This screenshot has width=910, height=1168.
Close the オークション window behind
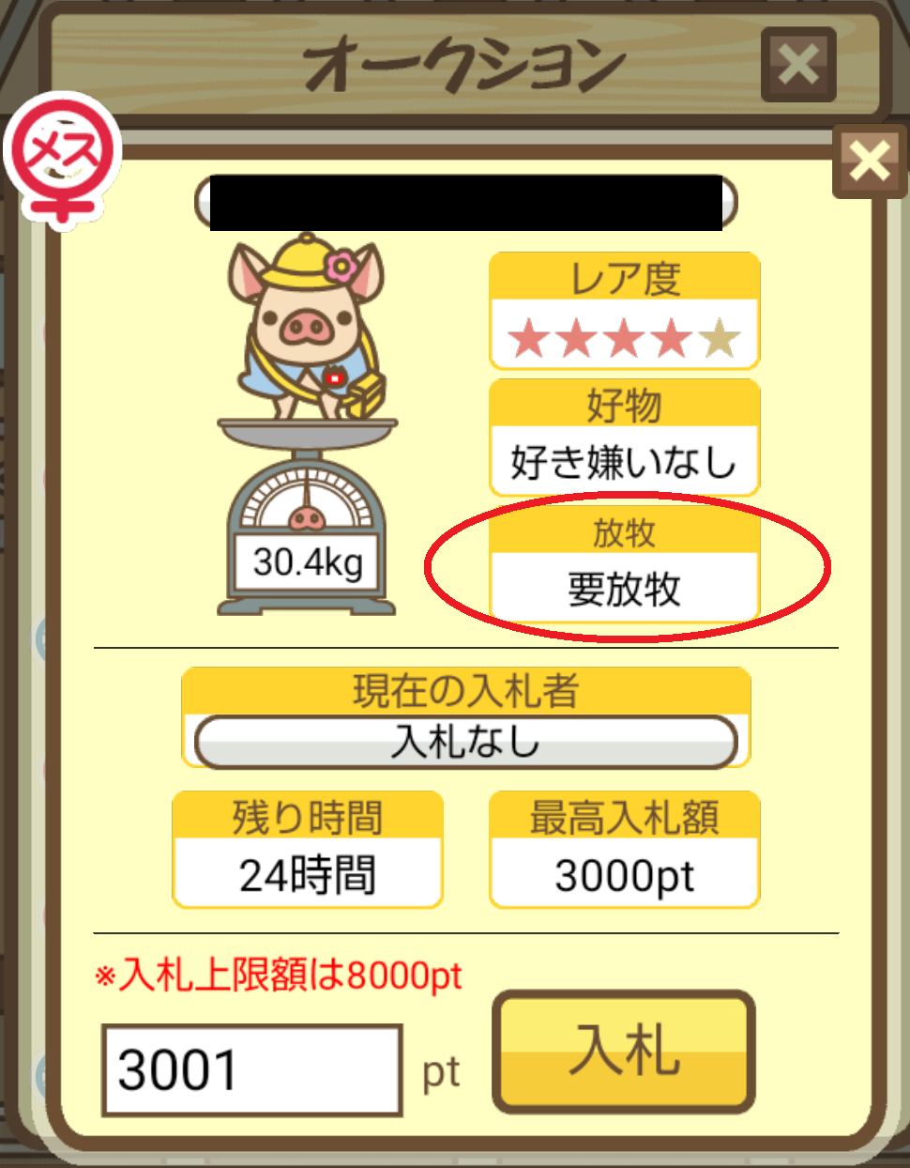798,65
